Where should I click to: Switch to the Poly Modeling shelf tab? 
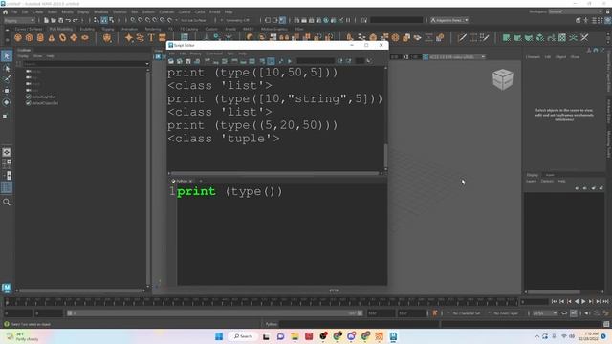60,29
